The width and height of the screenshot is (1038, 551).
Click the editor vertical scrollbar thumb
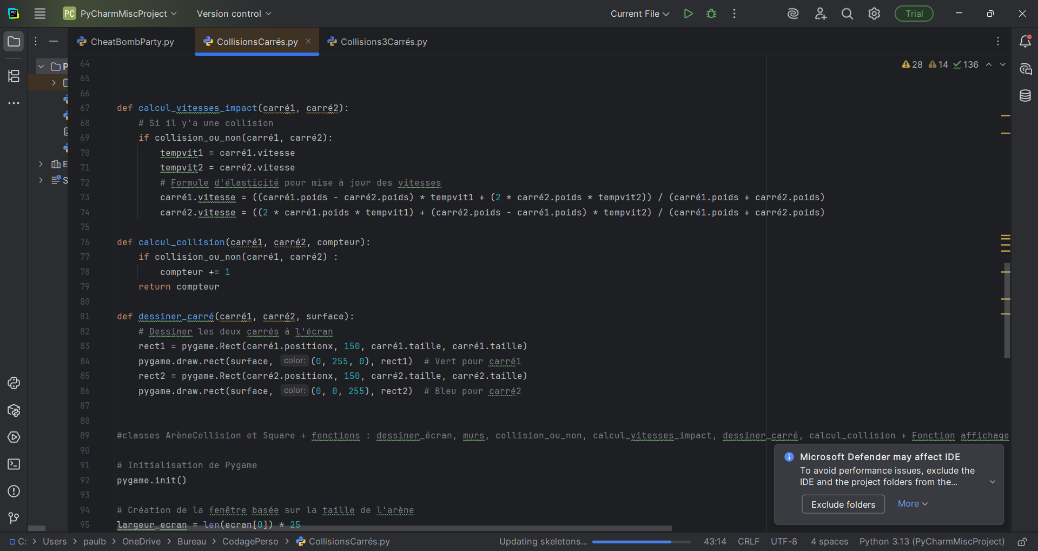click(1007, 310)
